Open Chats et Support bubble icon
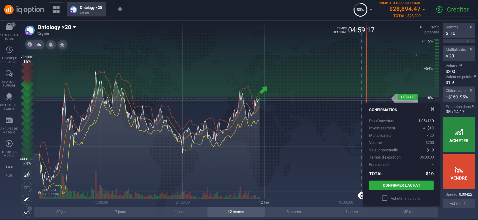478x220 pixels. (x=9, y=74)
